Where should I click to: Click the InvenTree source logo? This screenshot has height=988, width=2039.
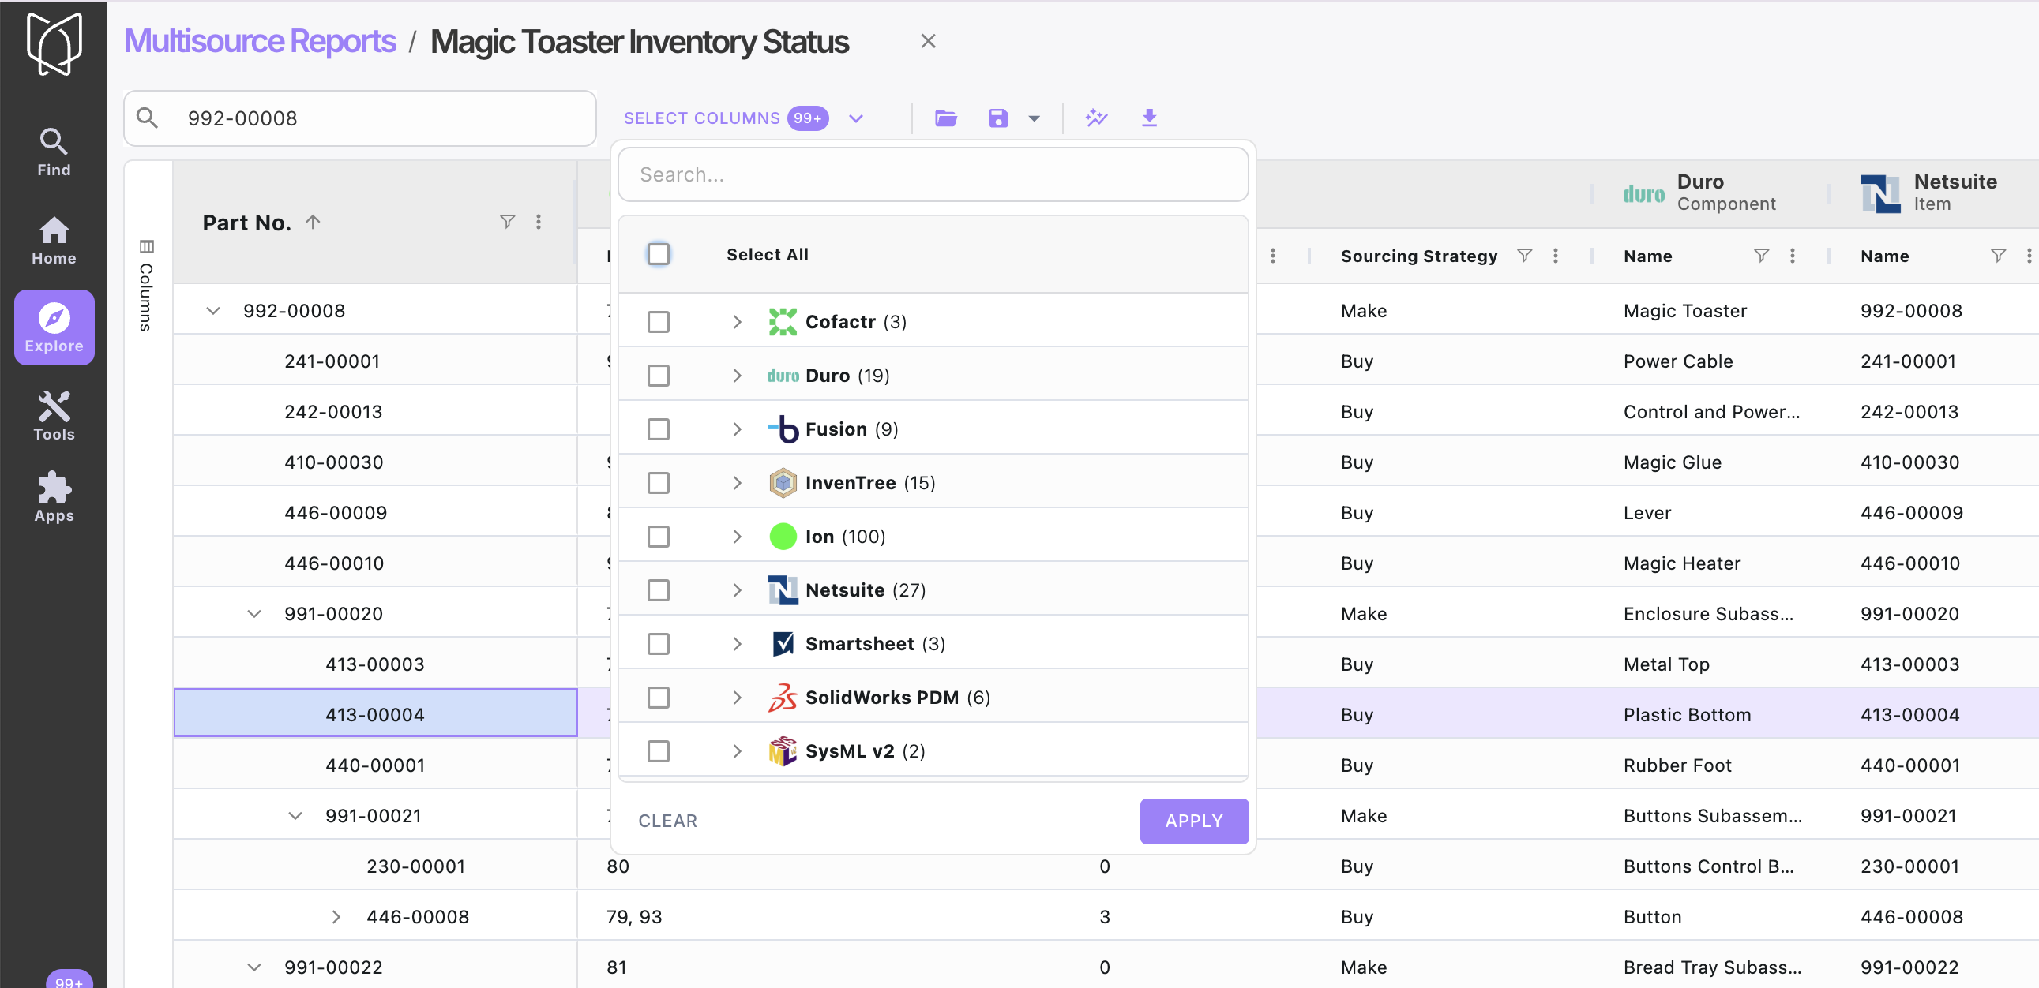tap(782, 482)
